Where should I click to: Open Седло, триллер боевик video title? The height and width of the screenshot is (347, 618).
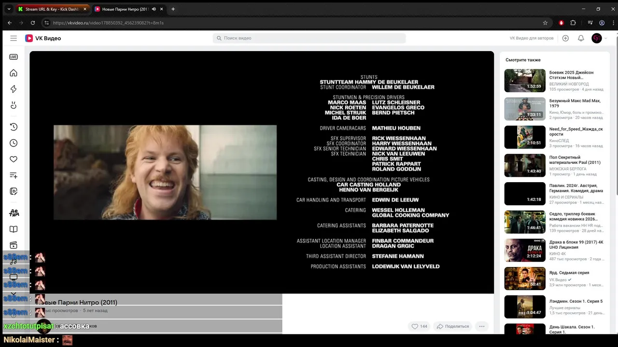tap(574, 216)
